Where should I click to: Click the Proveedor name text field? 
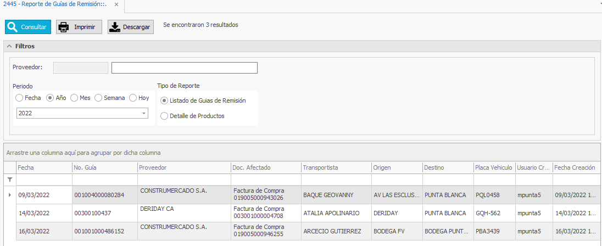point(184,68)
